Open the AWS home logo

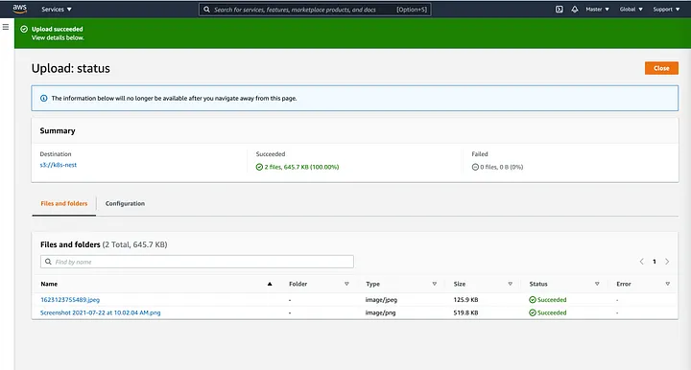point(20,9)
